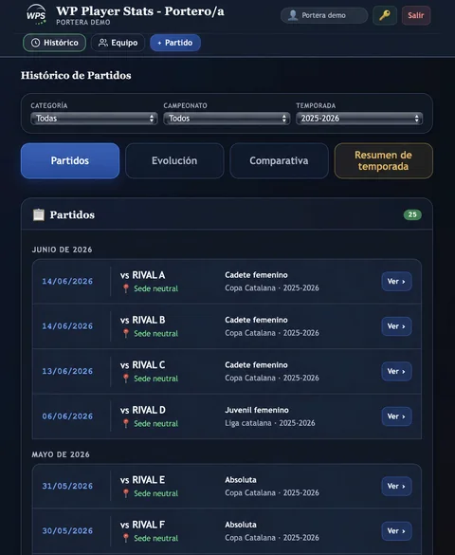Click location pin icon in RIVAL C row
This screenshot has width=455, height=555.
pyautogui.click(x=126, y=379)
